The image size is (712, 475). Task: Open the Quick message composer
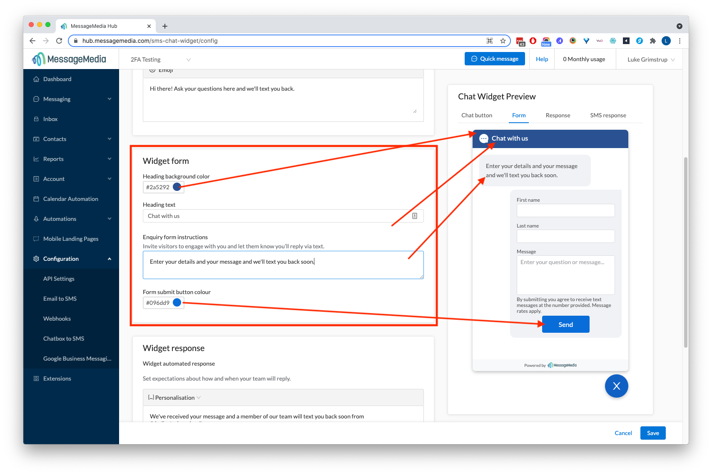click(495, 59)
